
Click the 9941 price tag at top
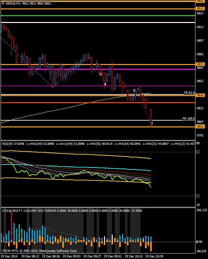point(200,1)
